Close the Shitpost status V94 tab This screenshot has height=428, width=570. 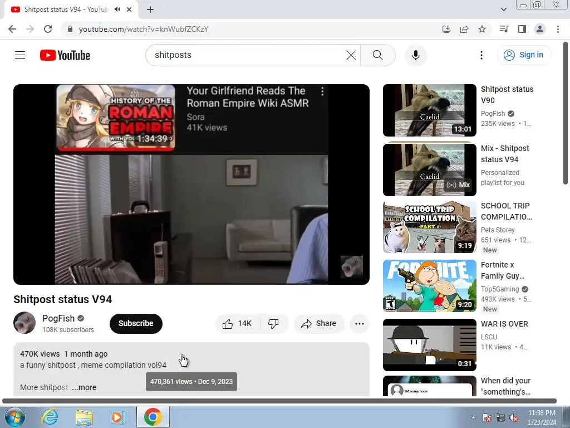pos(129,10)
